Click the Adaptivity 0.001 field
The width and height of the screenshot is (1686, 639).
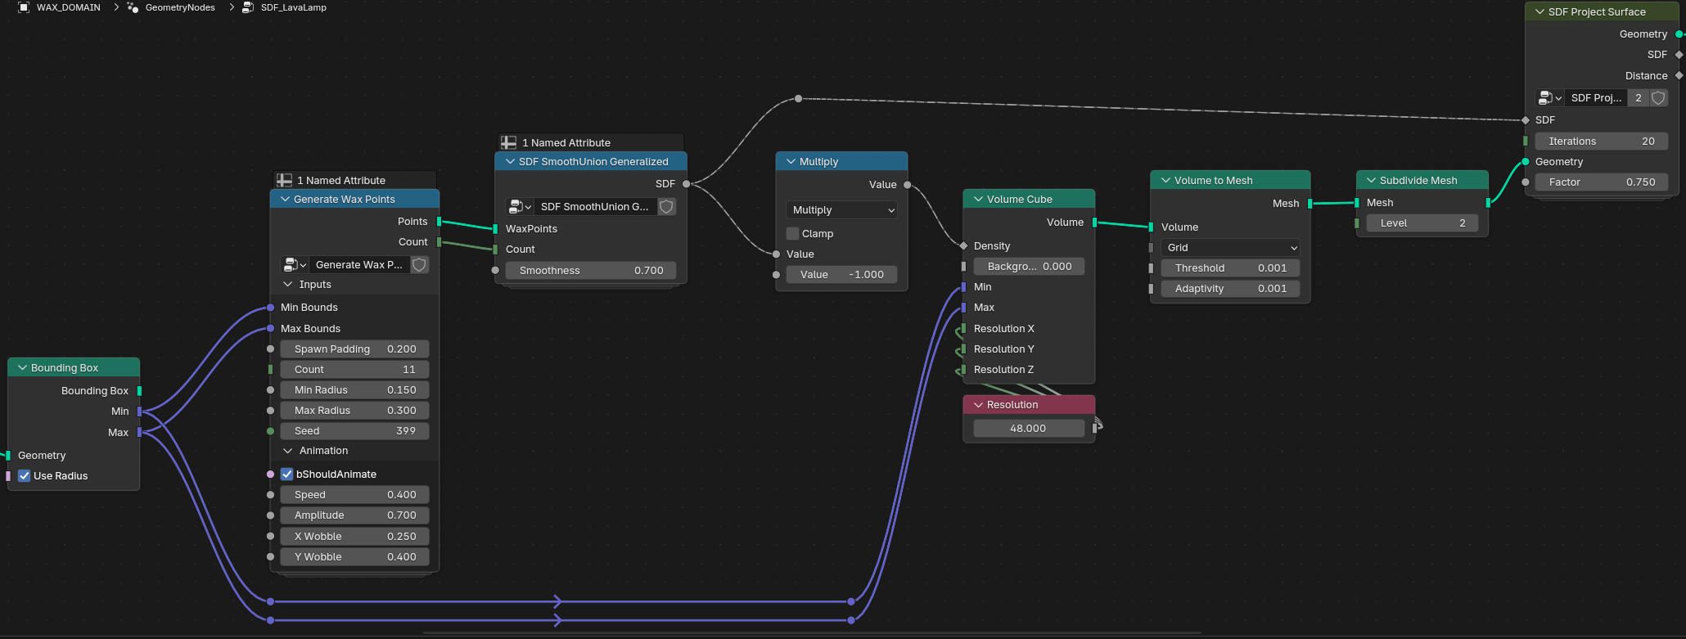click(1230, 289)
